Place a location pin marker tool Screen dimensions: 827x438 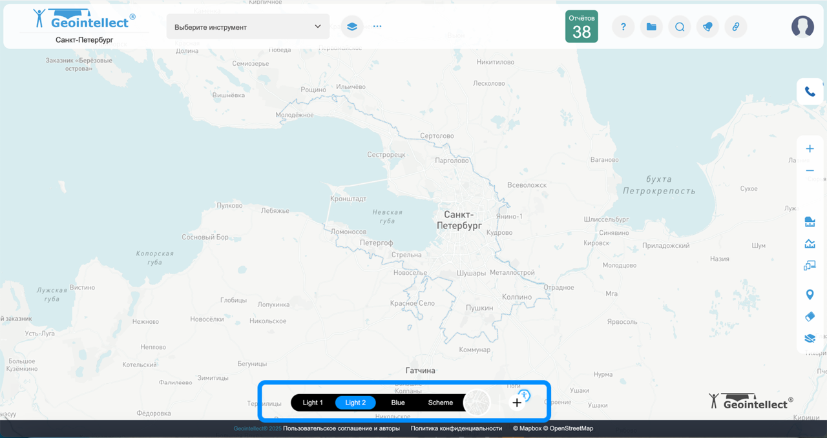[x=810, y=295]
